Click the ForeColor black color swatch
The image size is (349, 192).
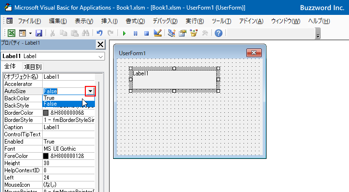coord(46,156)
